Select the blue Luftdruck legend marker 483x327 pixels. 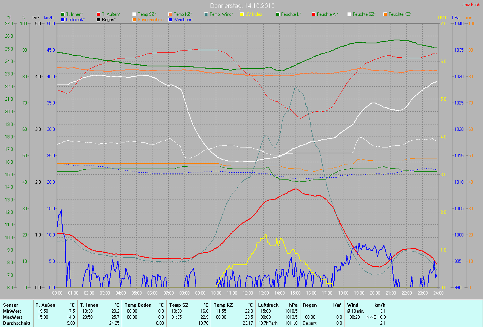63,19
